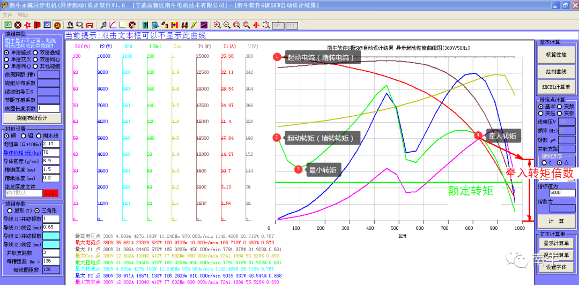Choose 铝 as conductor material
The image size is (579, 285).
pos(27,136)
